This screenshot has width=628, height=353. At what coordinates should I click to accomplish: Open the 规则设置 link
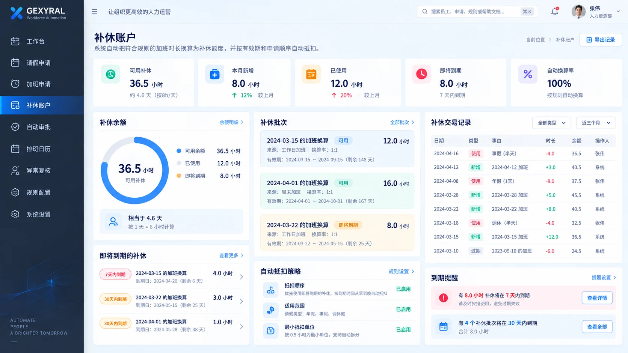pos(401,271)
